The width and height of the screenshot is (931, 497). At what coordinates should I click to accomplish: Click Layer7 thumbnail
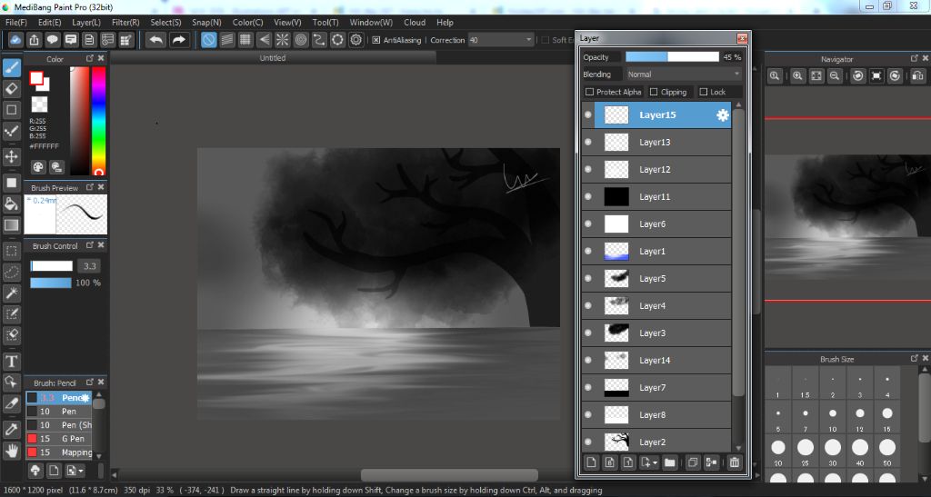point(616,388)
